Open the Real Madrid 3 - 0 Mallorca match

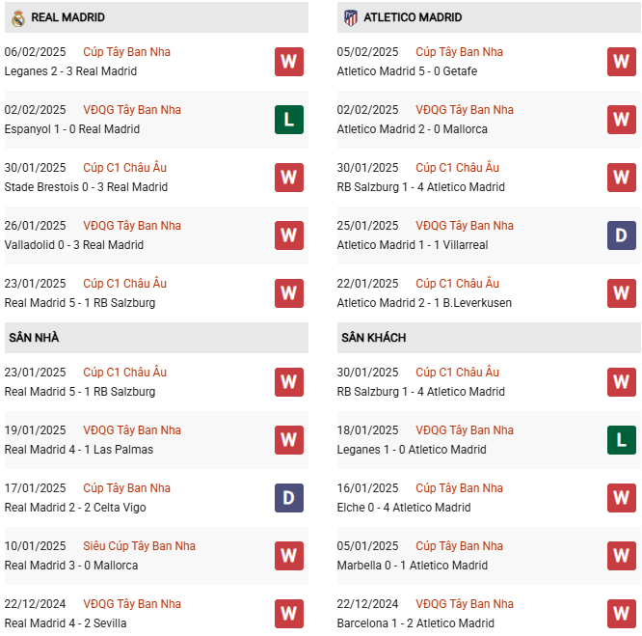[71, 566]
